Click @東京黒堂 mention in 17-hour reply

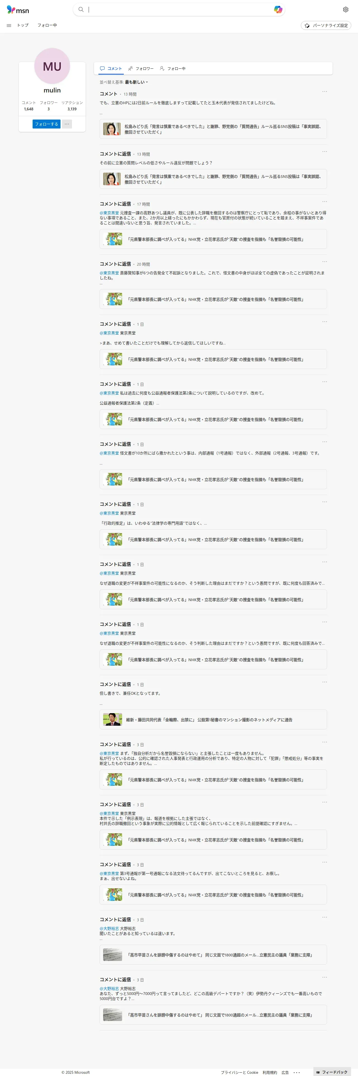(x=109, y=213)
